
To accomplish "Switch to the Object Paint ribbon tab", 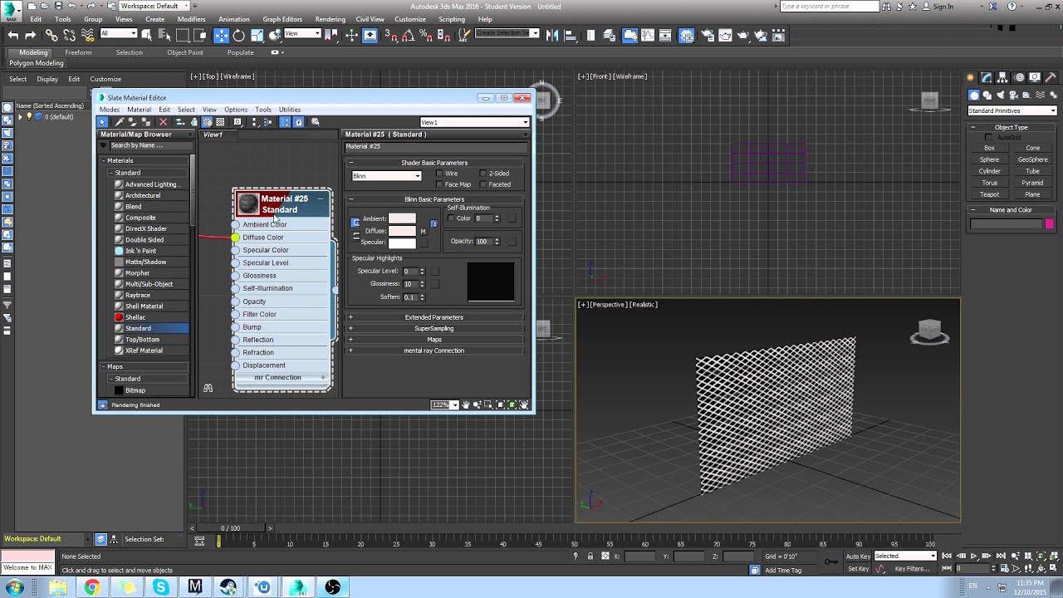I will [184, 52].
